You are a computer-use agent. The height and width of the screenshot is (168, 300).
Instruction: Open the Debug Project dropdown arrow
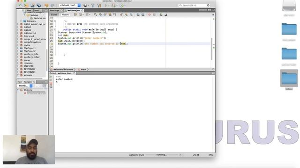[117, 5]
